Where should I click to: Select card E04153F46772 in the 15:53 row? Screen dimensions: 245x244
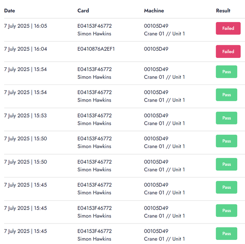(94, 115)
